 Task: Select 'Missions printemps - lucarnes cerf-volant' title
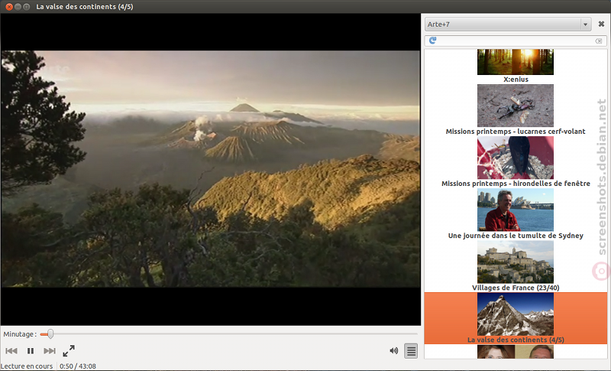coord(516,132)
